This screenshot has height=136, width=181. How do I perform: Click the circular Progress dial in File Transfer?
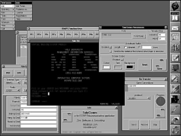tap(161, 101)
